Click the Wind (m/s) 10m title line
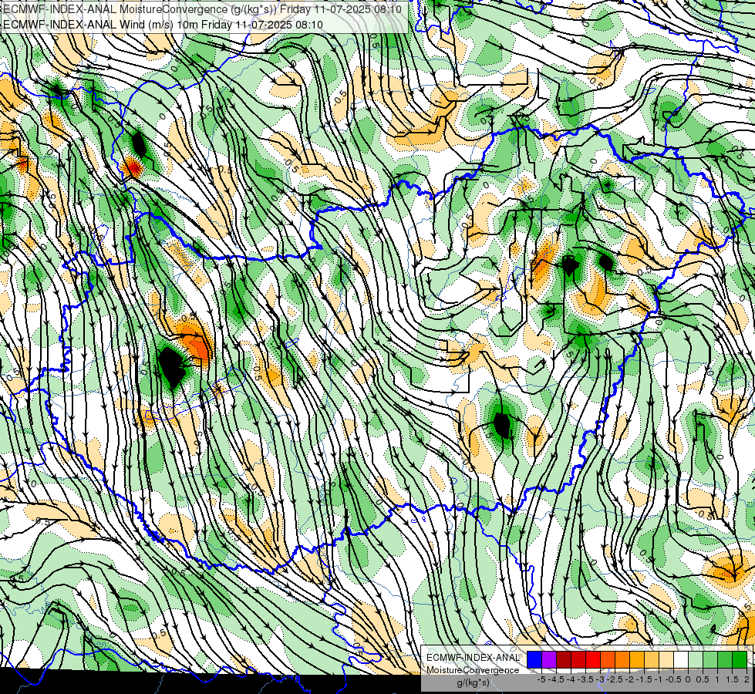755x694 pixels. 163,24
